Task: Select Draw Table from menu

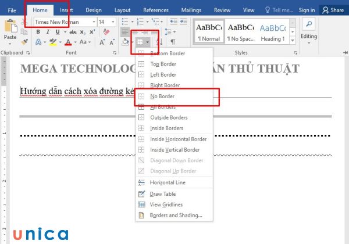Action: 174,194
